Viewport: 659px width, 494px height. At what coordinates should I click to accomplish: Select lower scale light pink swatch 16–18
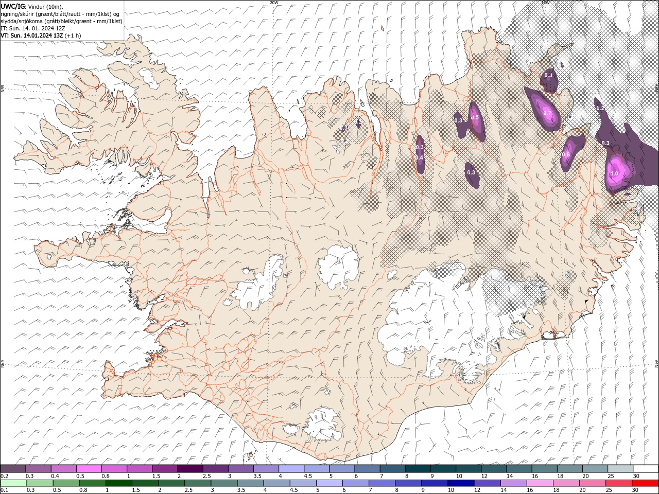pos(540,483)
